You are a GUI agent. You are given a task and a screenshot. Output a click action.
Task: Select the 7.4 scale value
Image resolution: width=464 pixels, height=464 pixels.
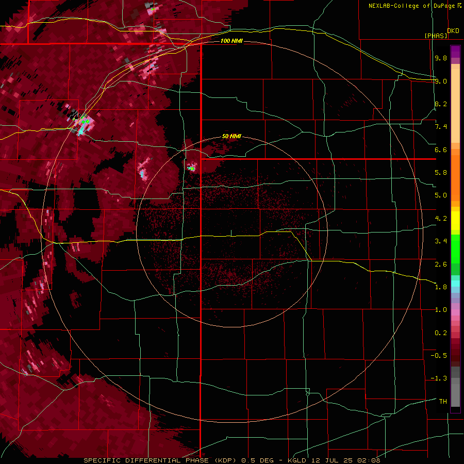[x=441, y=127]
